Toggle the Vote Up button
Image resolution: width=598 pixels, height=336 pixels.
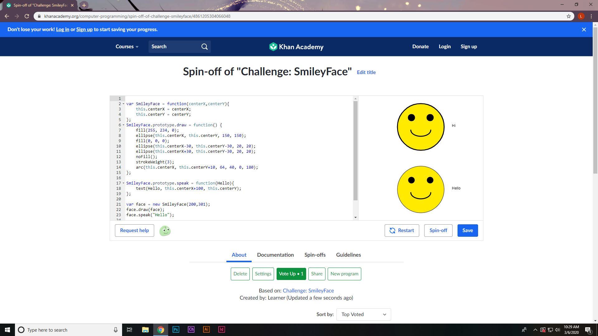coord(291,274)
